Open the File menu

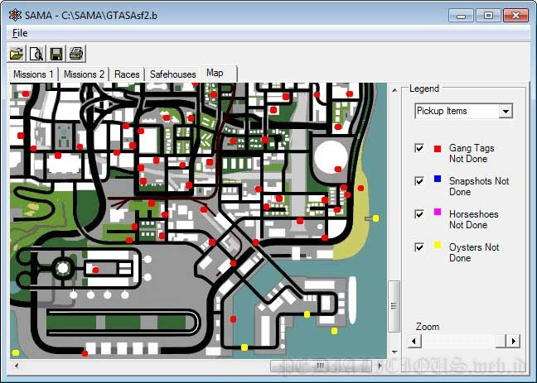click(20, 33)
